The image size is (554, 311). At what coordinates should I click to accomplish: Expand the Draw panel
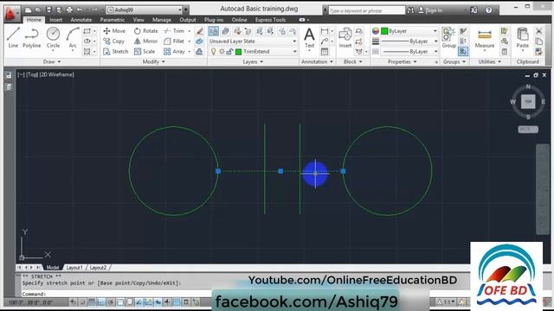[x=52, y=61]
